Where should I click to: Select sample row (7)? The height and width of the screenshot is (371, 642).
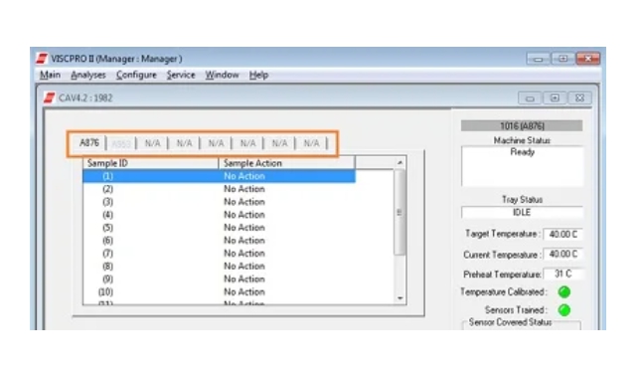(x=219, y=254)
